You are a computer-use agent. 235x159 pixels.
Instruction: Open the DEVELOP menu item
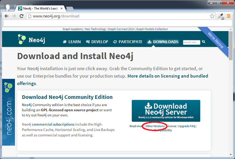click(97, 42)
